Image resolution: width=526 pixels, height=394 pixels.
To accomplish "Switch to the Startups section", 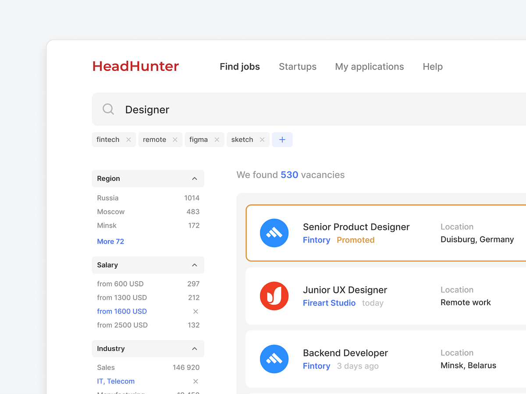I will pyautogui.click(x=298, y=67).
